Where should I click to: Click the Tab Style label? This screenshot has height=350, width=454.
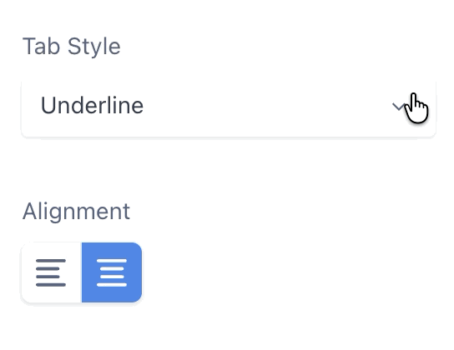pyautogui.click(x=72, y=47)
